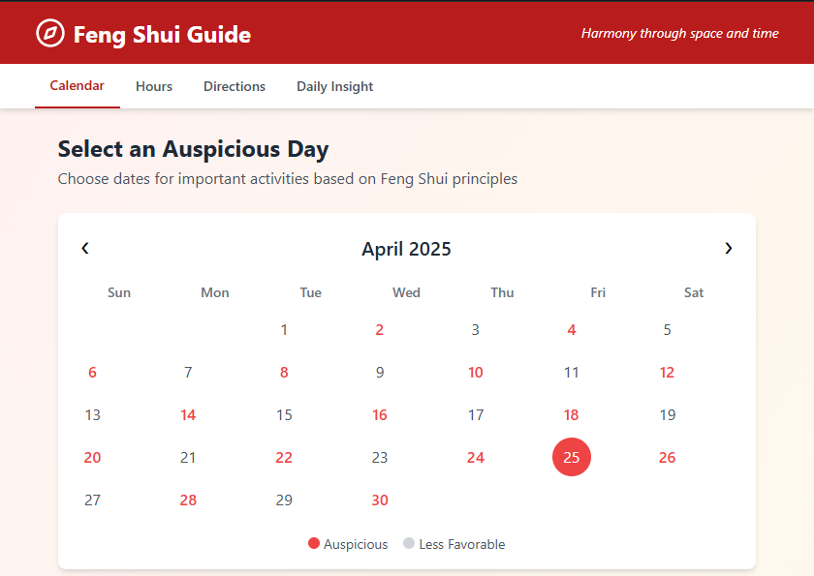Choose date 1 on Tuesday

(x=284, y=330)
